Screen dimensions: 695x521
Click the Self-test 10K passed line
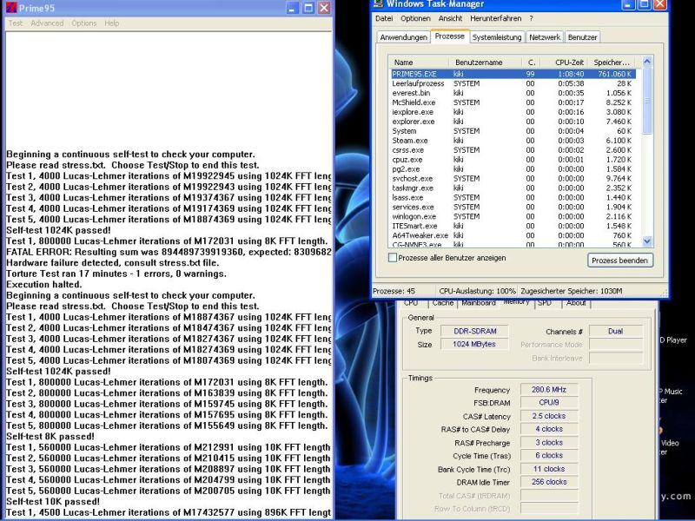pos(53,502)
